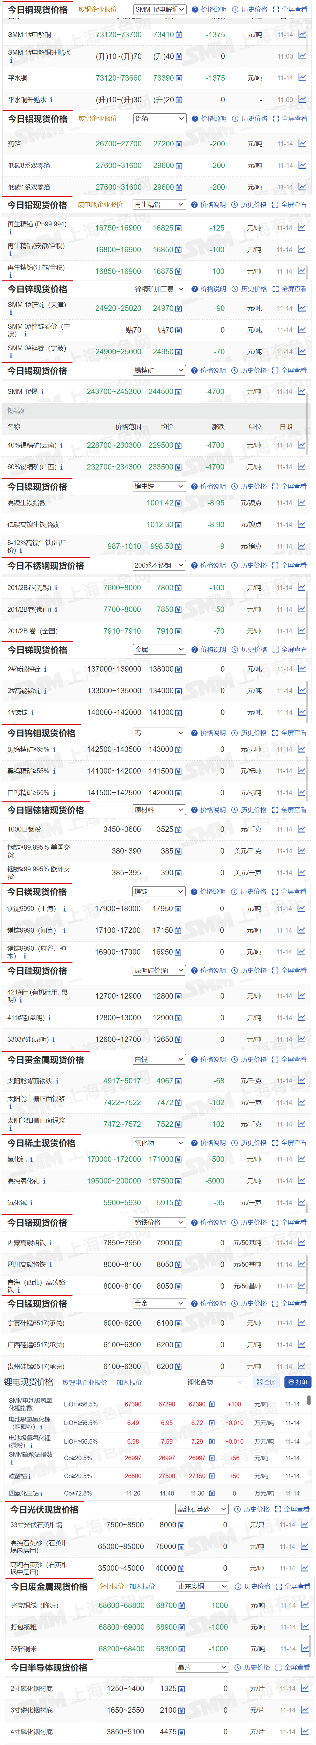Open 废铝企业报价 link

97,119
